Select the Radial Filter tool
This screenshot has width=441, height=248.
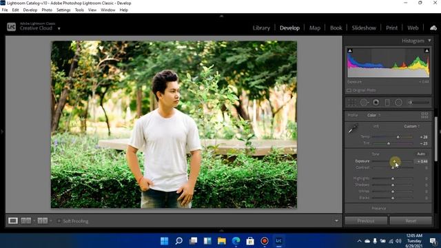(398, 103)
